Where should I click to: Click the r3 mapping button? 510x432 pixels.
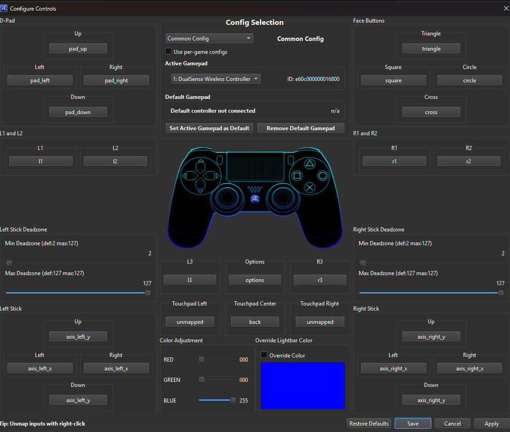[320, 280]
